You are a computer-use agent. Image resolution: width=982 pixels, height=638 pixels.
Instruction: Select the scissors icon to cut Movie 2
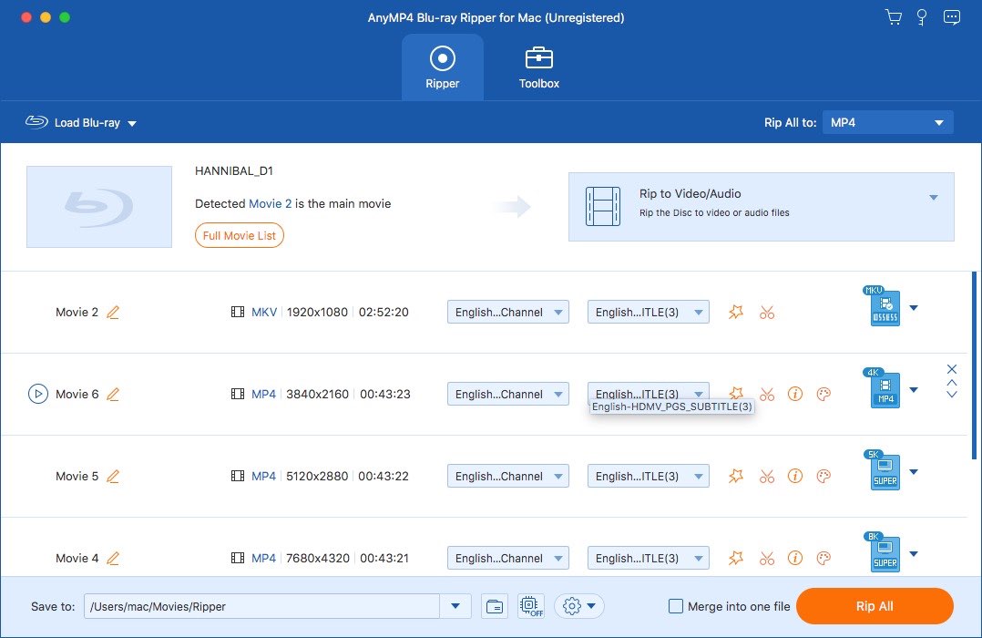click(x=767, y=312)
